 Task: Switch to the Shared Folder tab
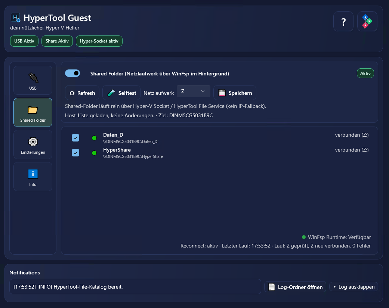pos(33,113)
